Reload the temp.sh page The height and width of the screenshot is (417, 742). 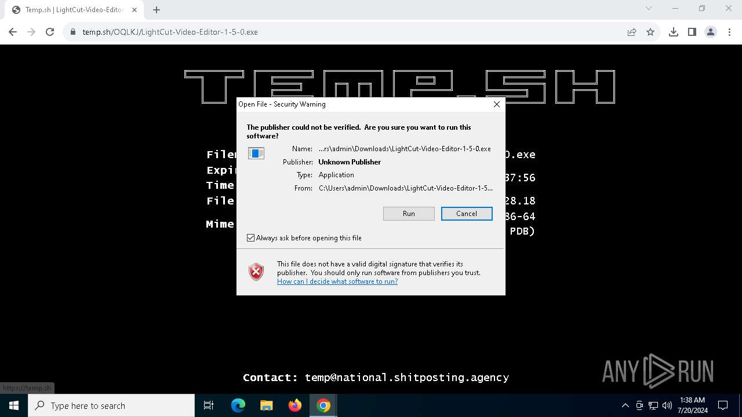(50, 32)
